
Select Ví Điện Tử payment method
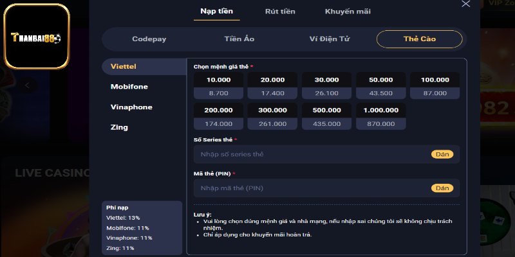(x=330, y=39)
